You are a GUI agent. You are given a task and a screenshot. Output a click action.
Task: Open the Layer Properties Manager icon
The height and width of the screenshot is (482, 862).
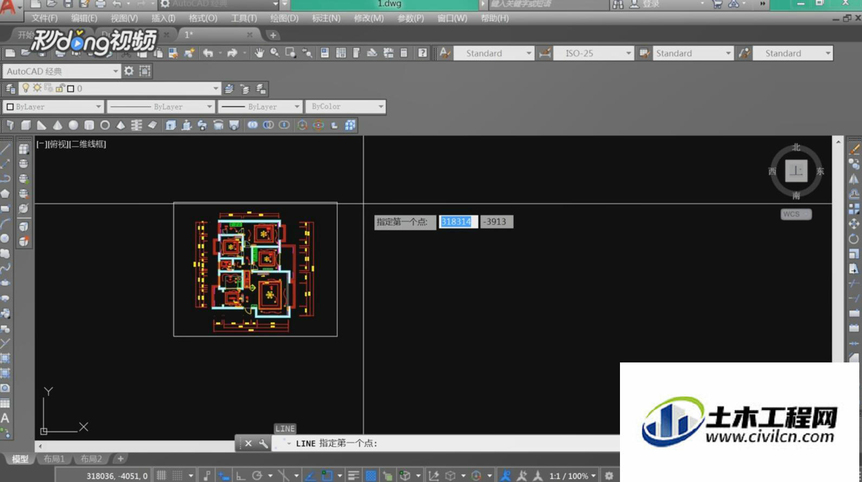(x=10, y=89)
